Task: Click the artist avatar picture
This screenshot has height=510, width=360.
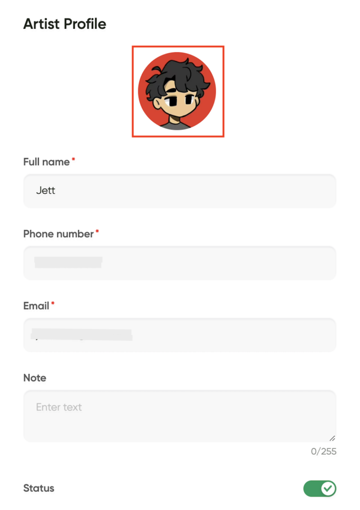Action: click(x=177, y=91)
